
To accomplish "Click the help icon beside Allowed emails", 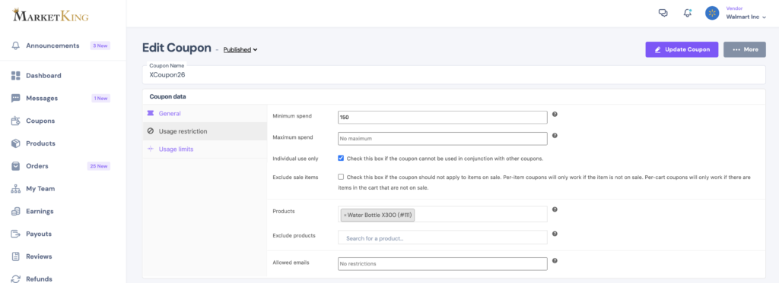I will pos(555,260).
